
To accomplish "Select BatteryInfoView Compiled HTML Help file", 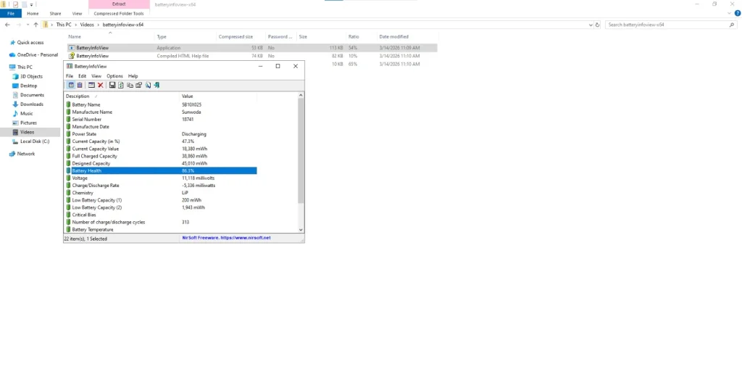I will pos(251,56).
